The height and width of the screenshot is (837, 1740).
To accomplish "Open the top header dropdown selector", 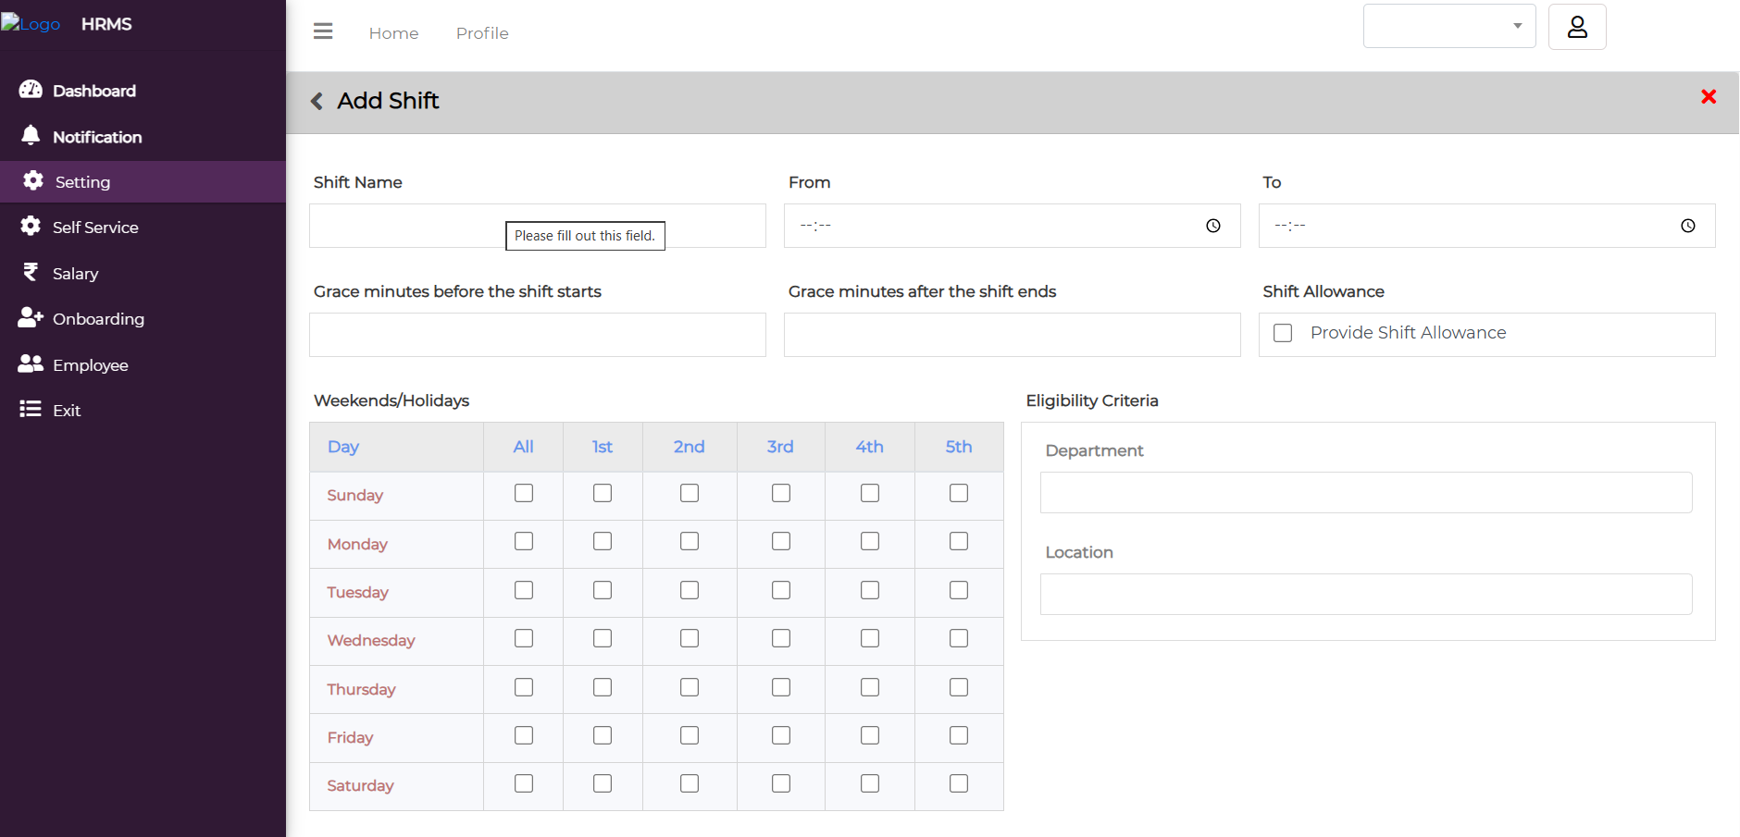I will click(1448, 26).
